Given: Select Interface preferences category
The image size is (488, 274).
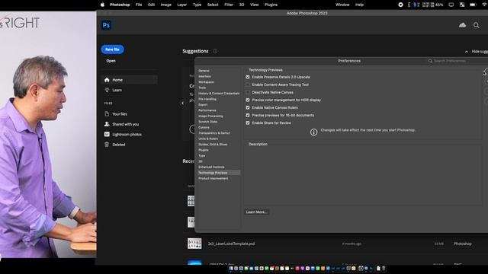Looking at the screenshot, I should pyautogui.click(x=205, y=76).
